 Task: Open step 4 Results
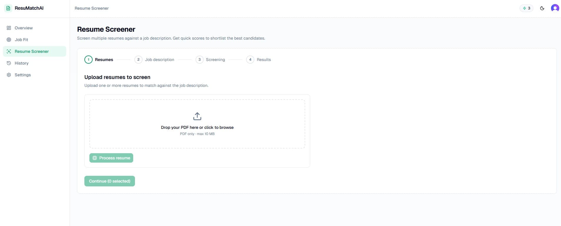pyautogui.click(x=259, y=60)
